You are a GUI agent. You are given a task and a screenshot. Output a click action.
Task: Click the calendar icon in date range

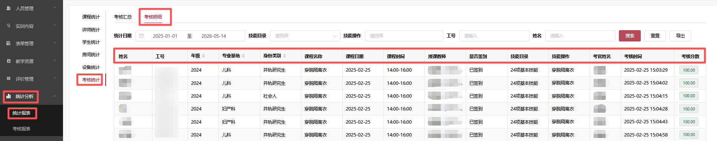point(142,36)
